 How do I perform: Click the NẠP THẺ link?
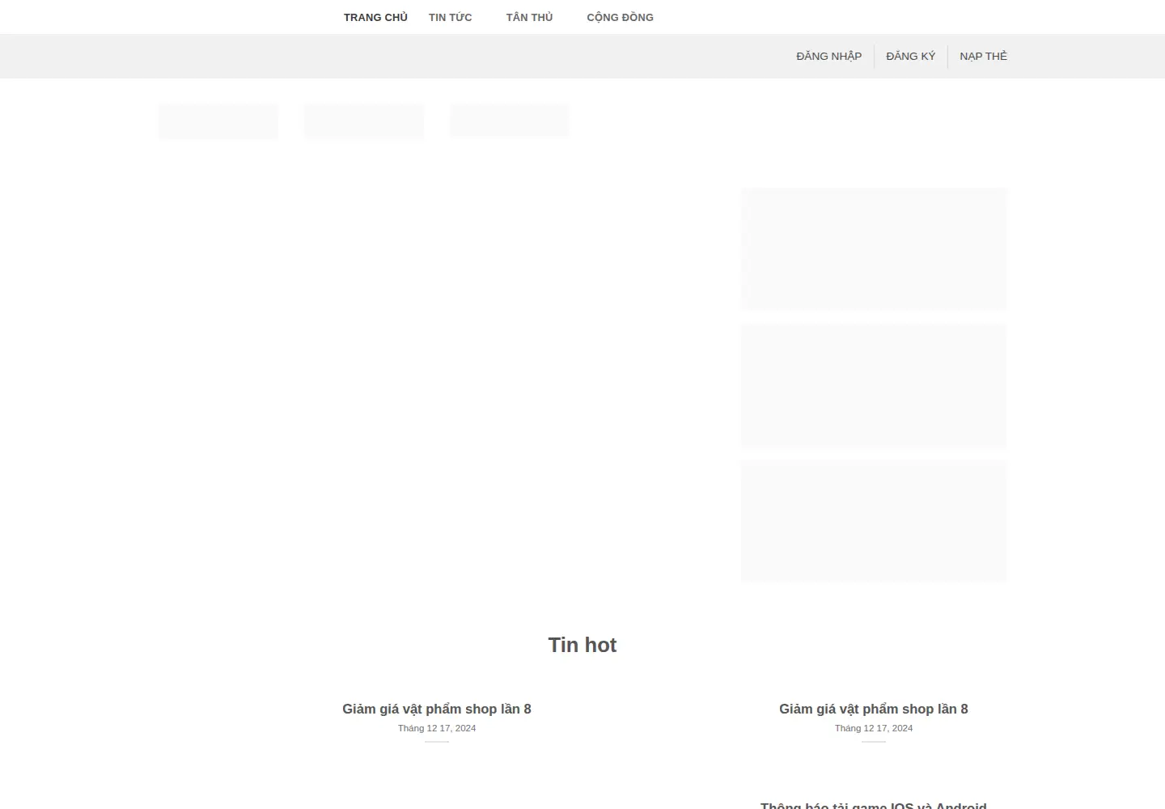tap(984, 56)
